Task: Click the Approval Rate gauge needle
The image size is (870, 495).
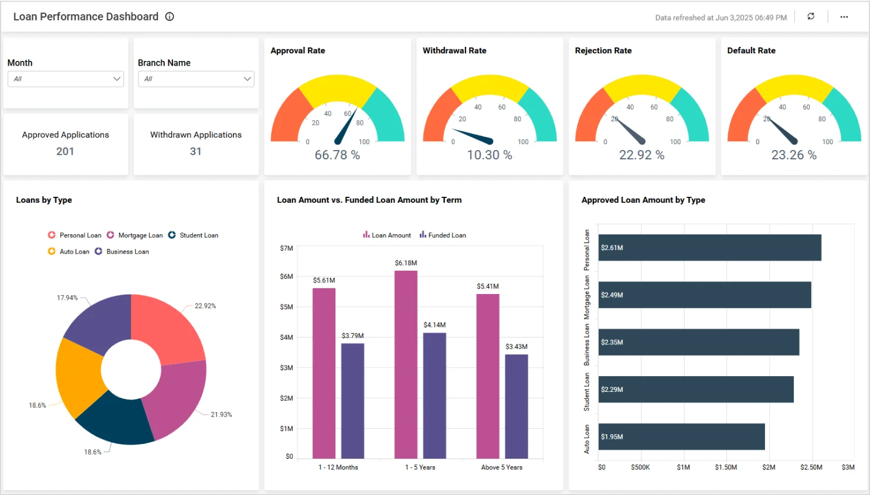Action: tap(346, 125)
